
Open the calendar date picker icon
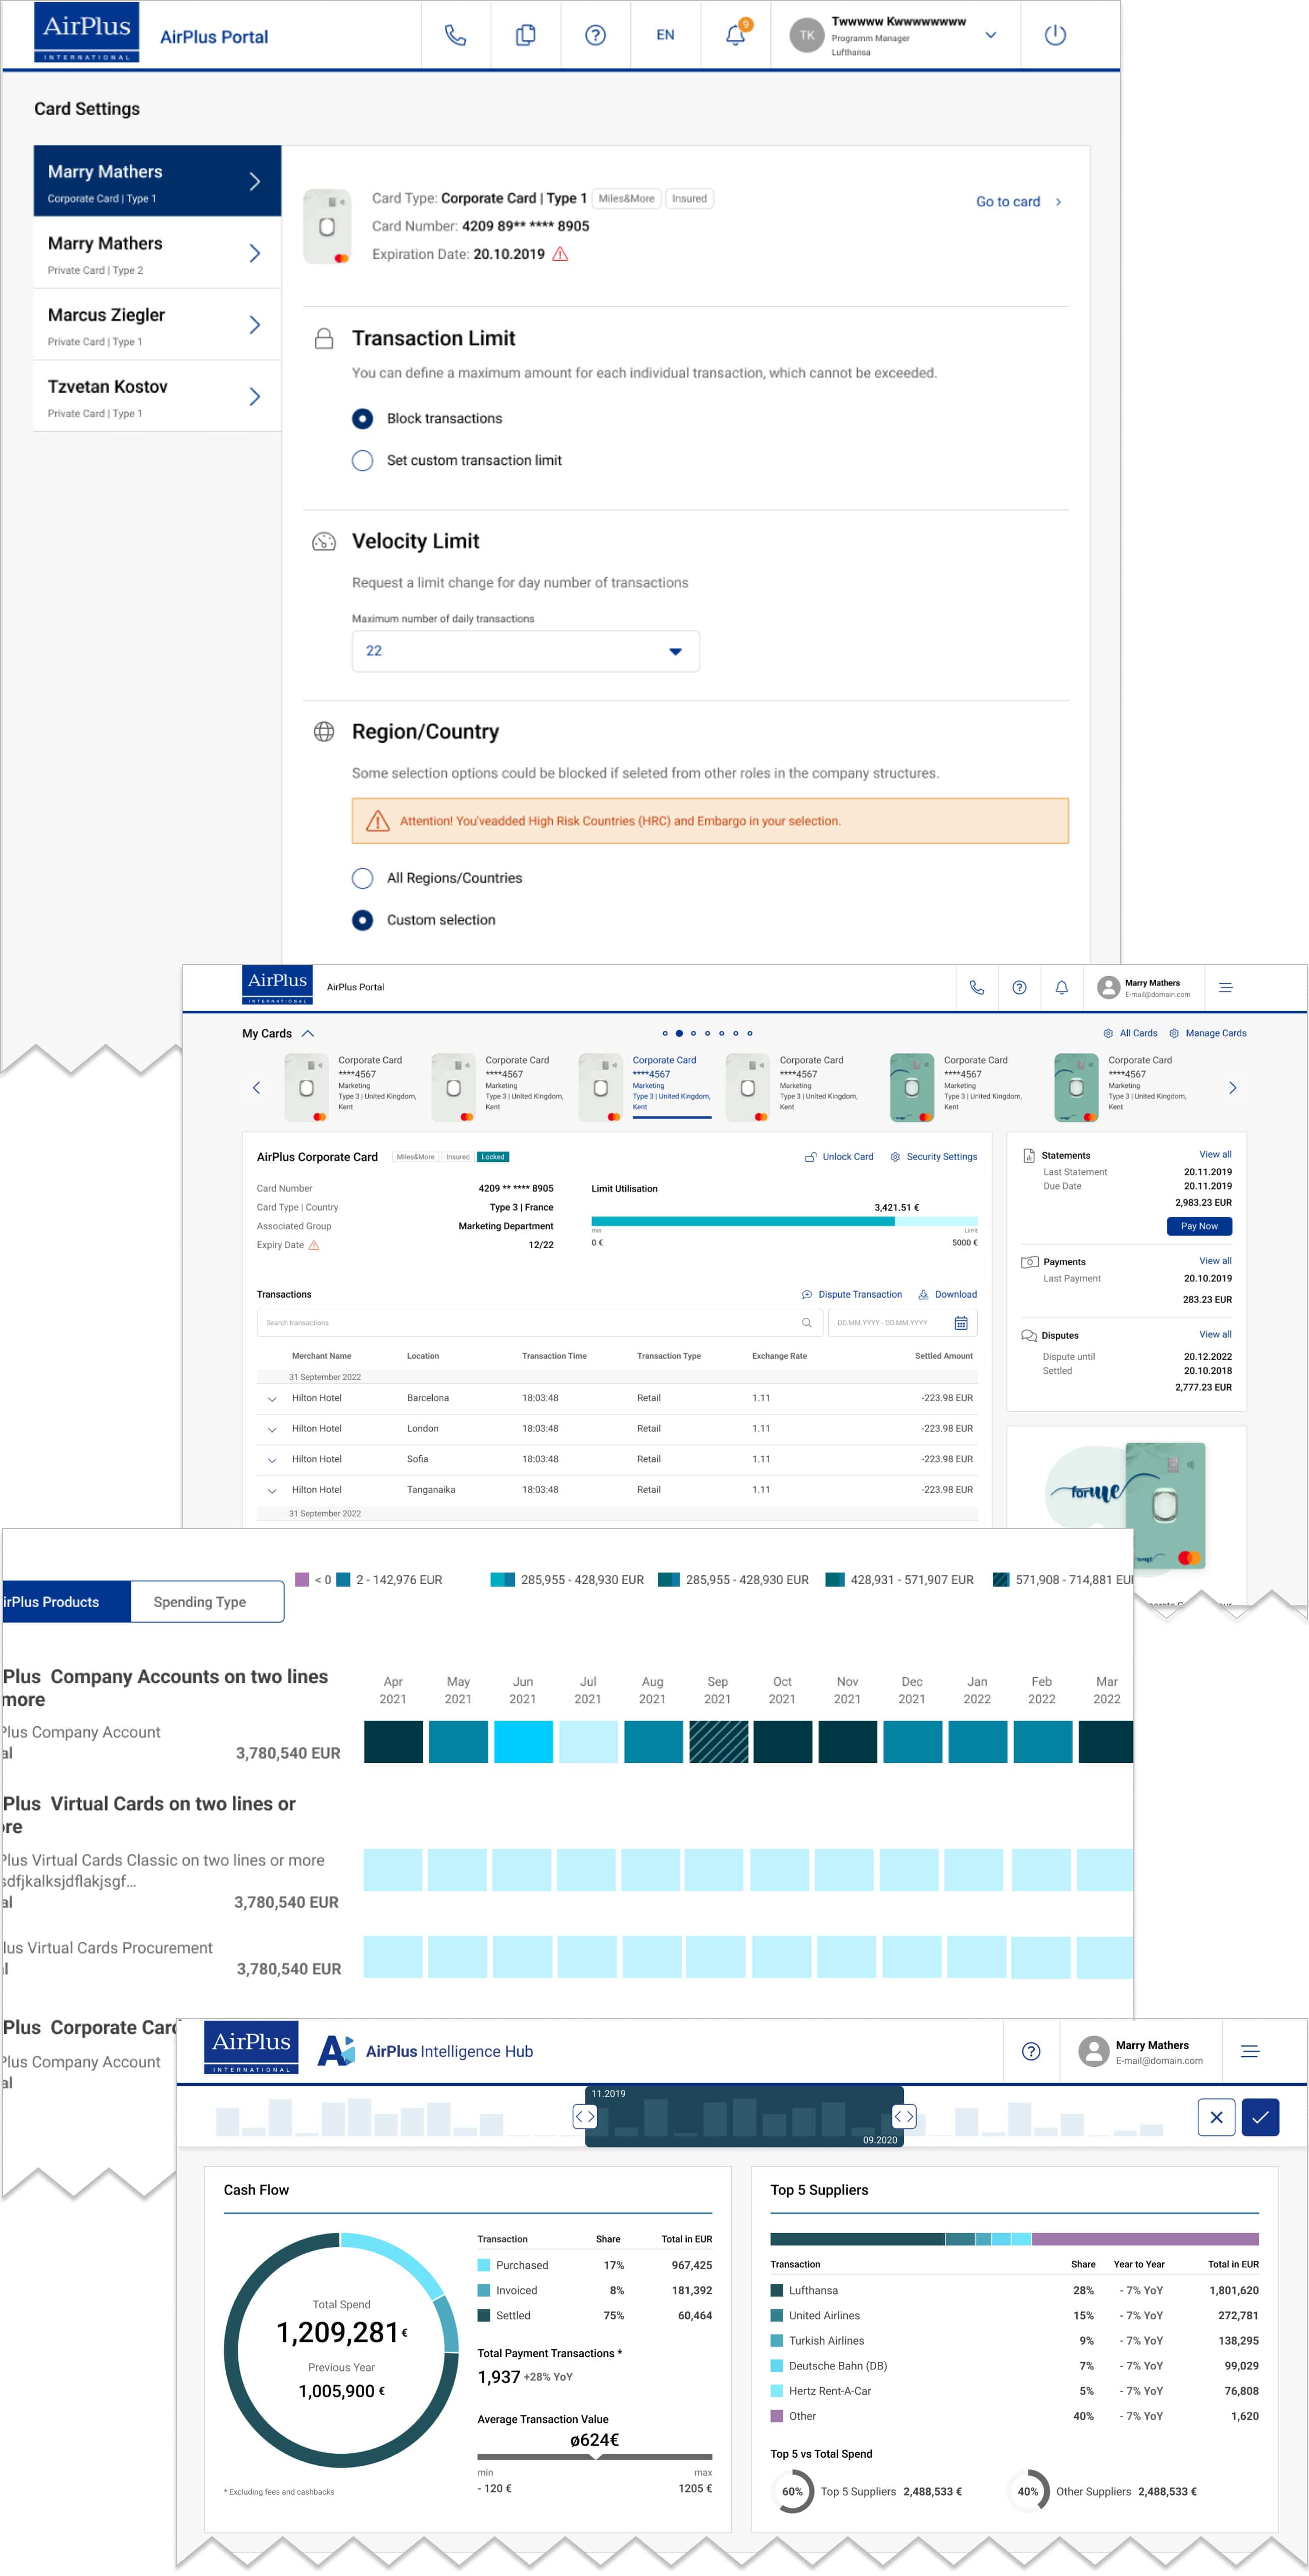click(x=960, y=1323)
